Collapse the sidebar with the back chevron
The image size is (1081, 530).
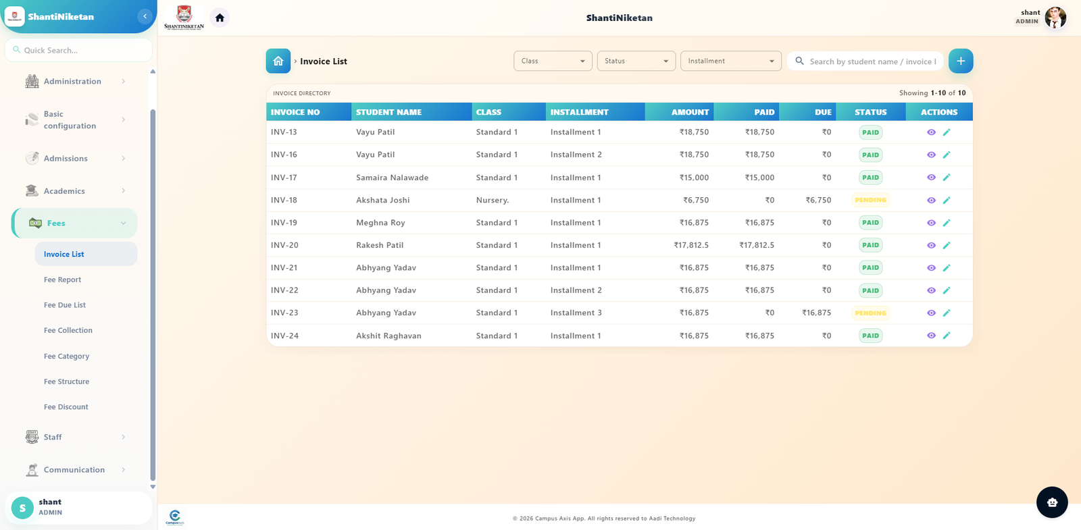click(x=145, y=16)
